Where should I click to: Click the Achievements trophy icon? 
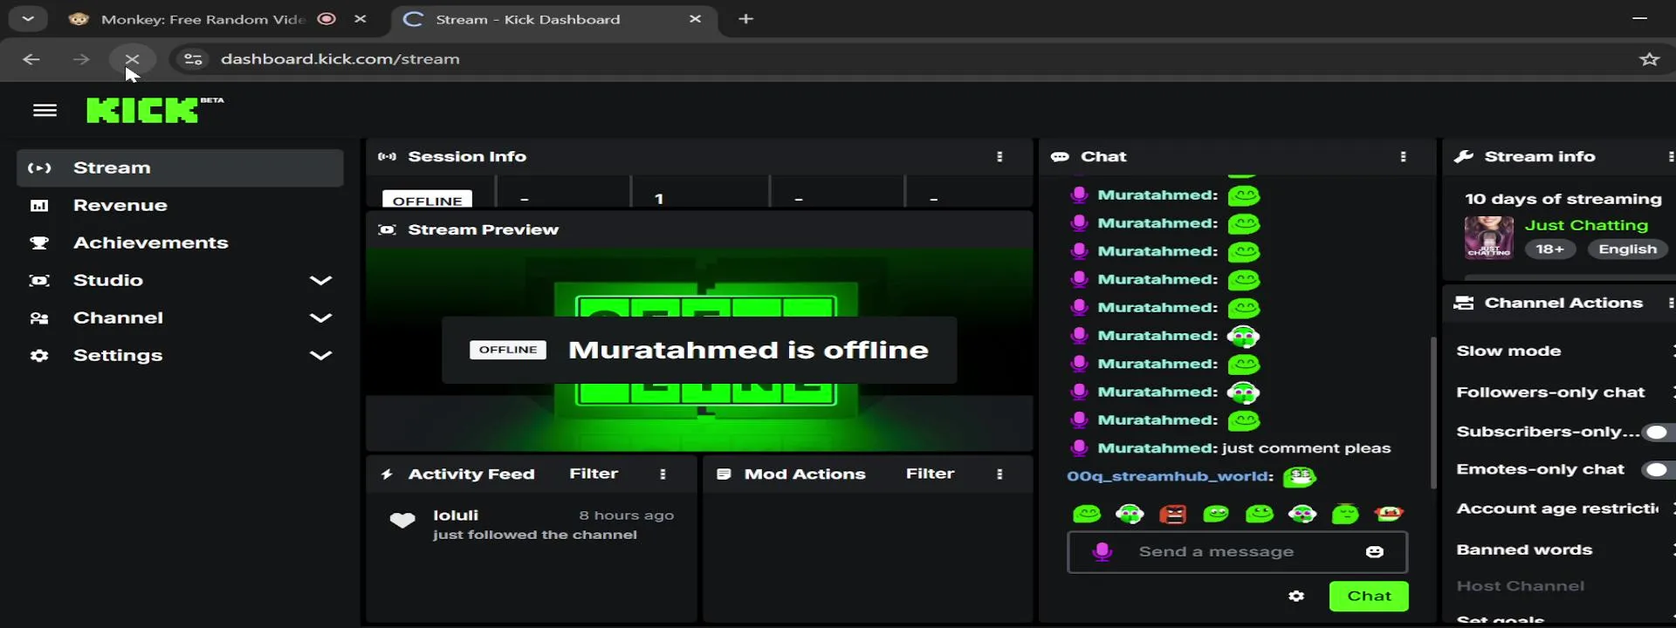point(39,243)
